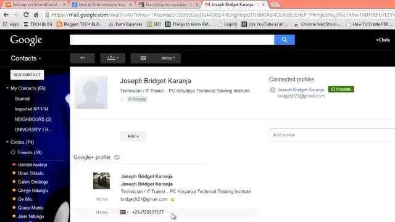The width and height of the screenshot is (395, 222).
Task: Open How To Create PDF bookmark
Action: pyautogui.click(x=370, y=24)
